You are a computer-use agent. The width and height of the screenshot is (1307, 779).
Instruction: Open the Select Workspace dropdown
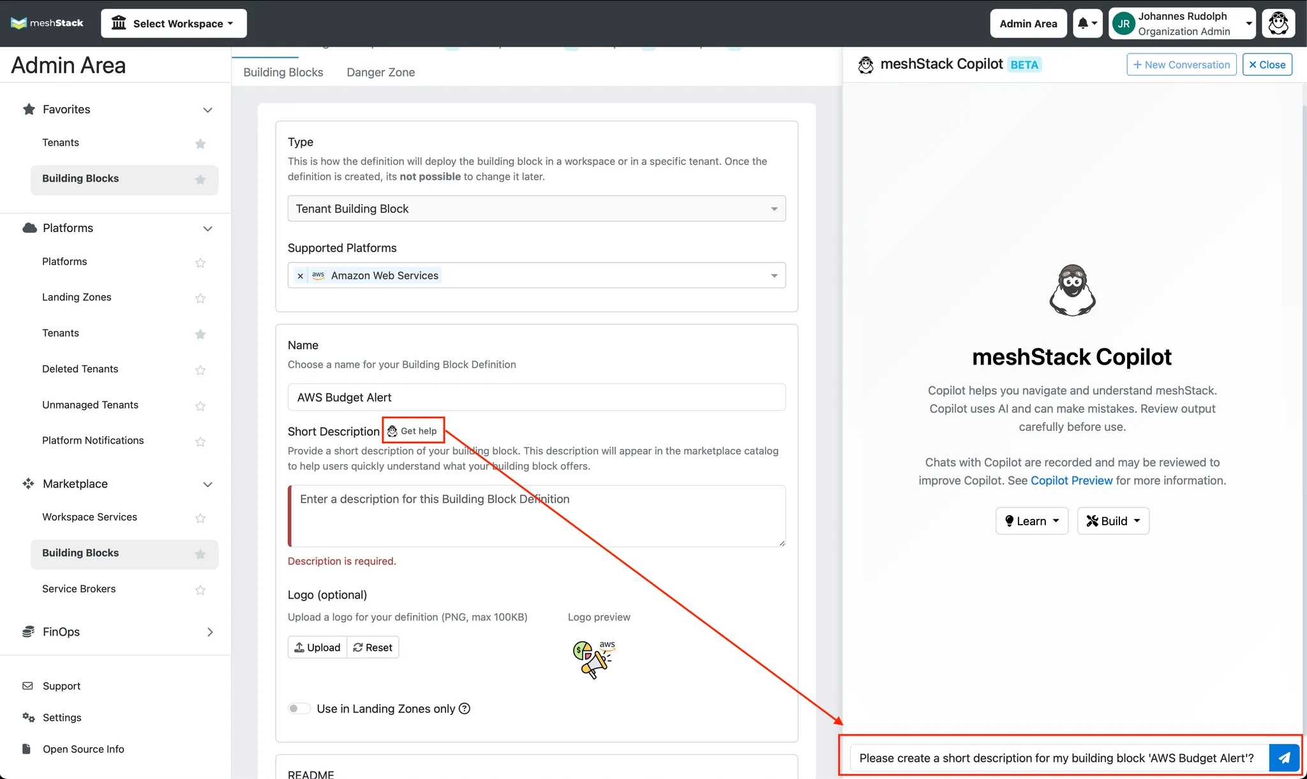(x=174, y=24)
